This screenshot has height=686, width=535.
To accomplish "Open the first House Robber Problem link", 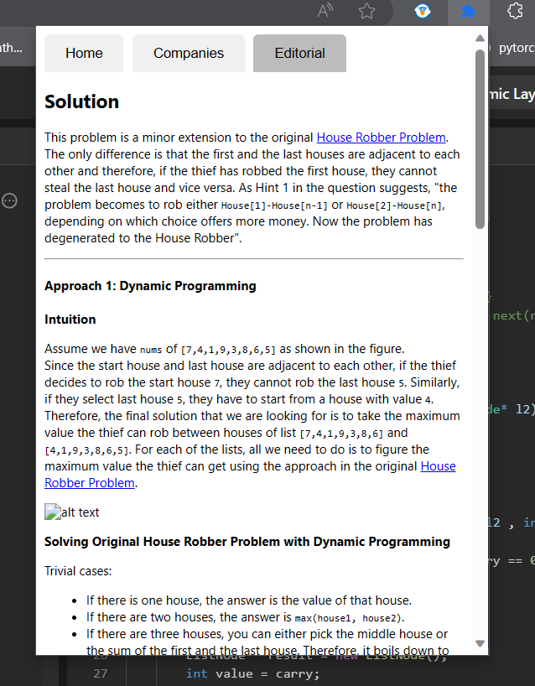I will 381,138.
